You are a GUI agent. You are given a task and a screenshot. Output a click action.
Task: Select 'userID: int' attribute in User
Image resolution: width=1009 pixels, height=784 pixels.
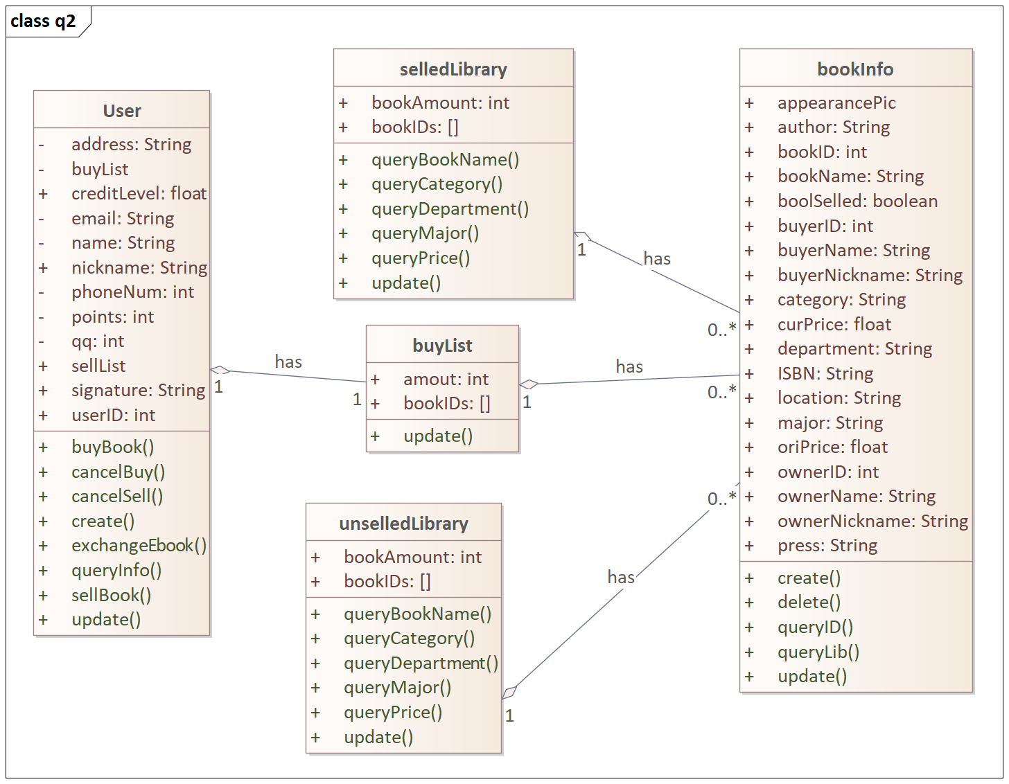113,415
